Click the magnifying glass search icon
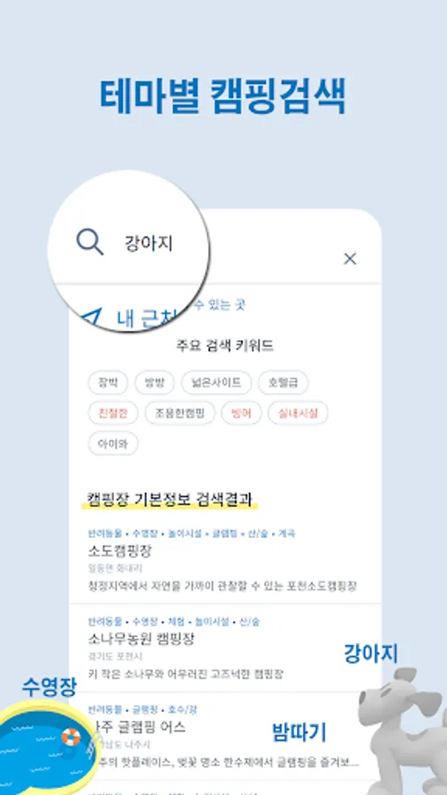447x795 pixels. pos(90,242)
